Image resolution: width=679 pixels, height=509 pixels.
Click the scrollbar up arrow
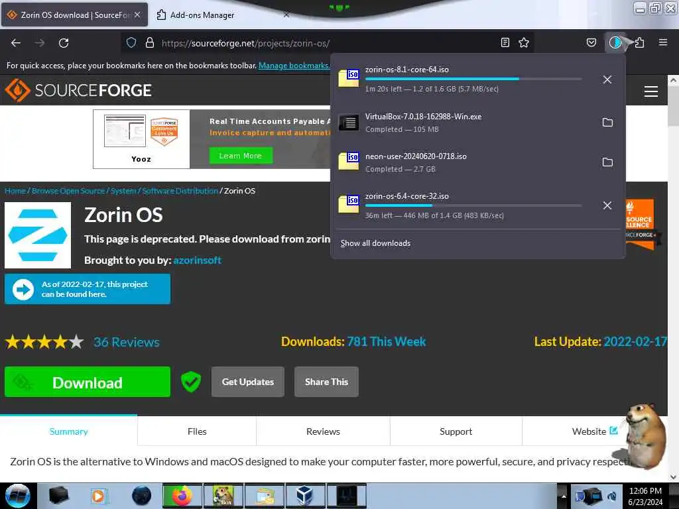(x=673, y=80)
